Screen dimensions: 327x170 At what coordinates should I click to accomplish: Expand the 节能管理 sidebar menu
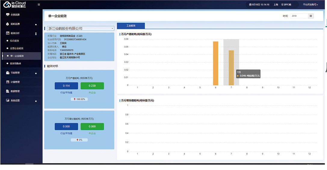pos(36,73)
